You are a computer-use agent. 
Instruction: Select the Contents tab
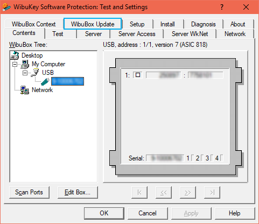point(24,33)
